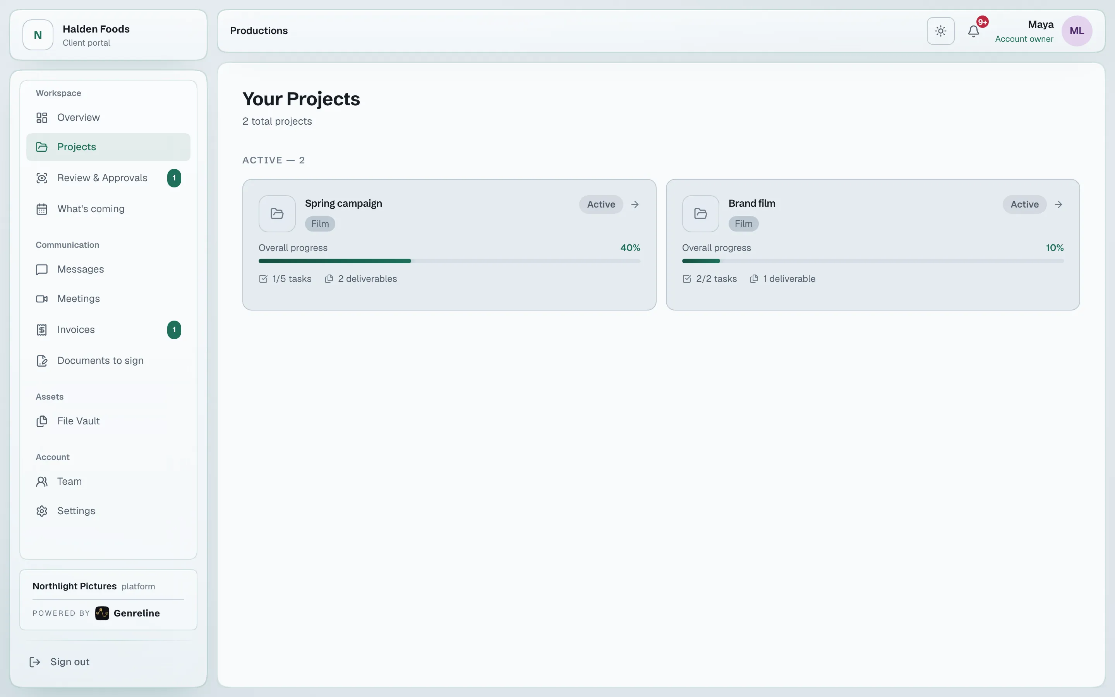Image resolution: width=1115 pixels, height=697 pixels.
Task: Click the '1/5 tasks' text
Action: [x=292, y=279]
